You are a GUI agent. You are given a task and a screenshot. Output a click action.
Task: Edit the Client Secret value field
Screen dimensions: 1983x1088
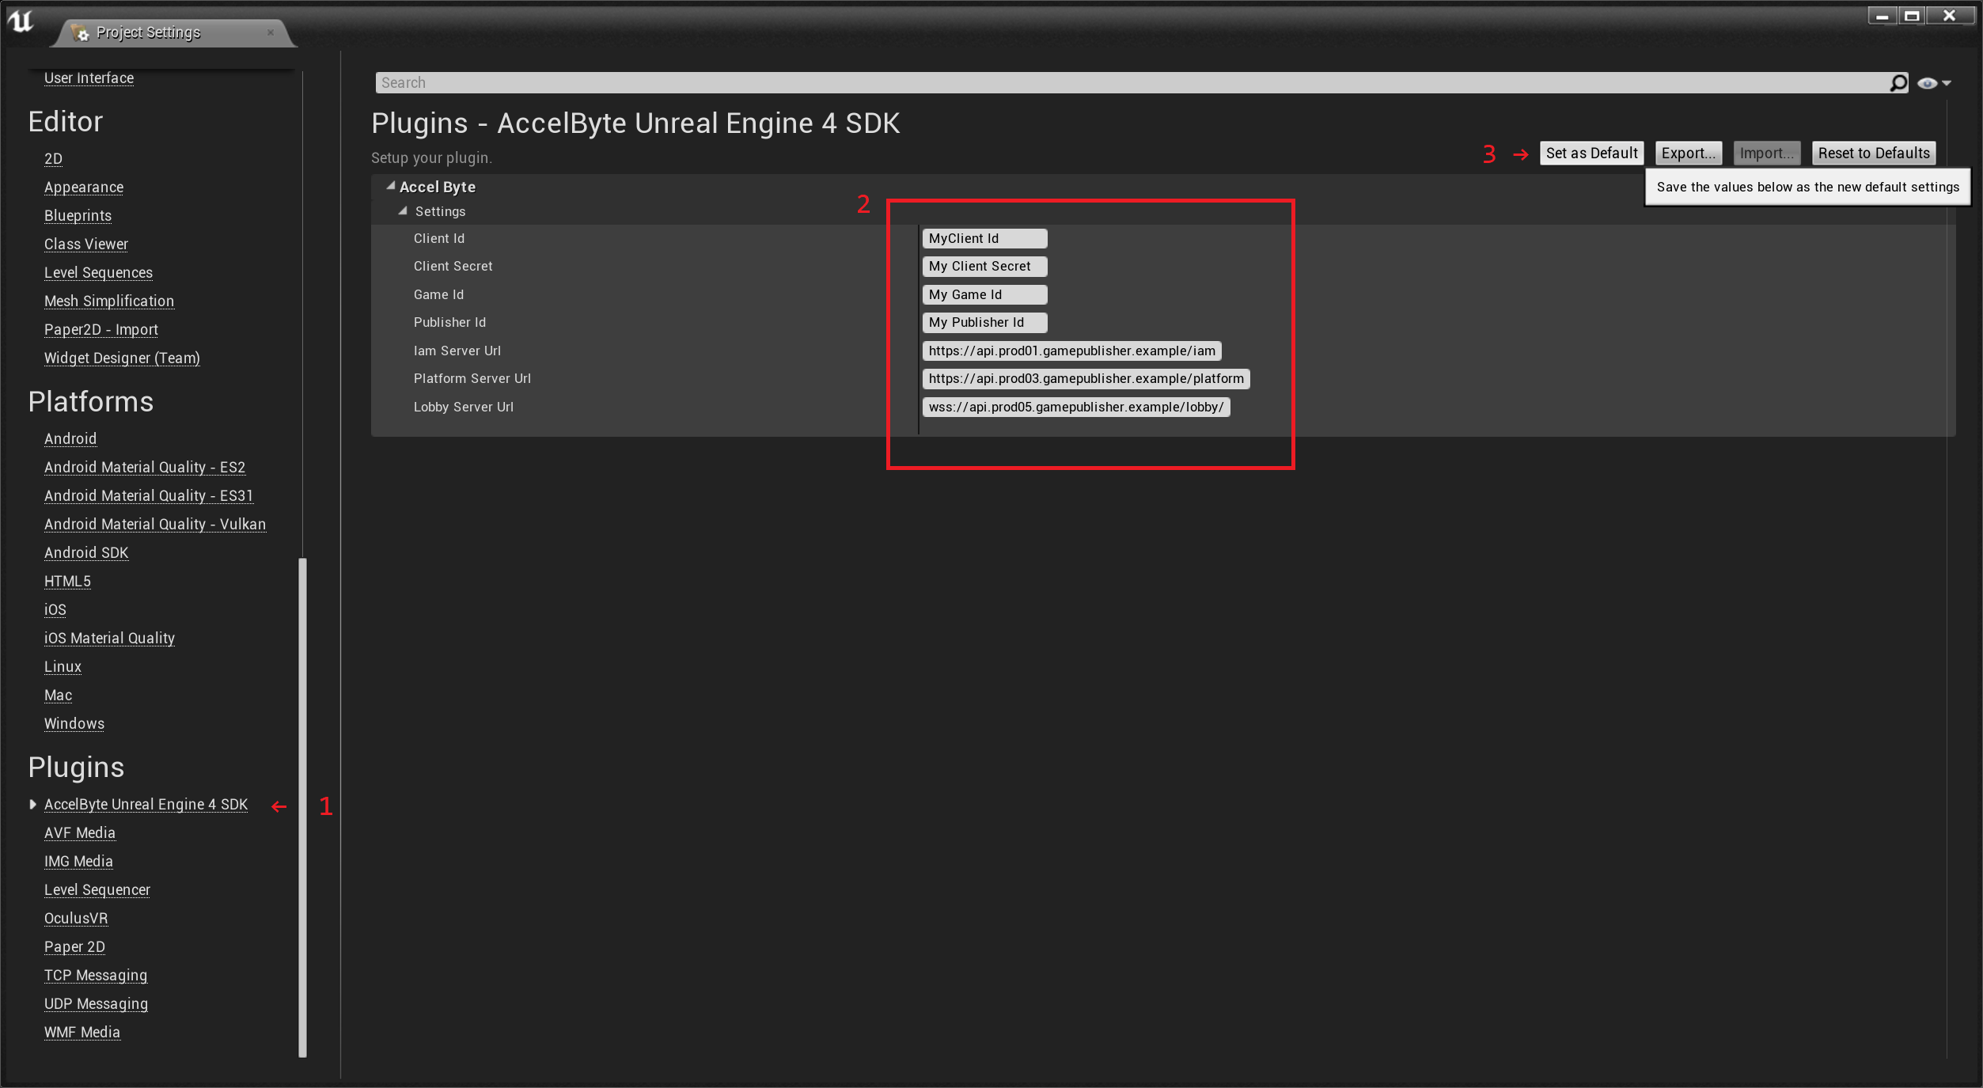pos(984,267)
